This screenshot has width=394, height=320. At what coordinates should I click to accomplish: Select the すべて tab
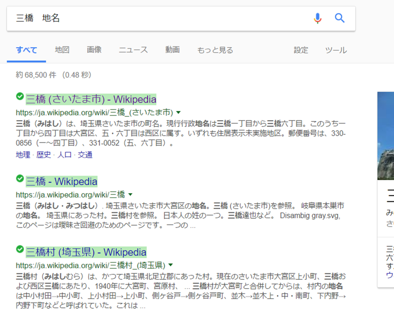pos(27,50)
